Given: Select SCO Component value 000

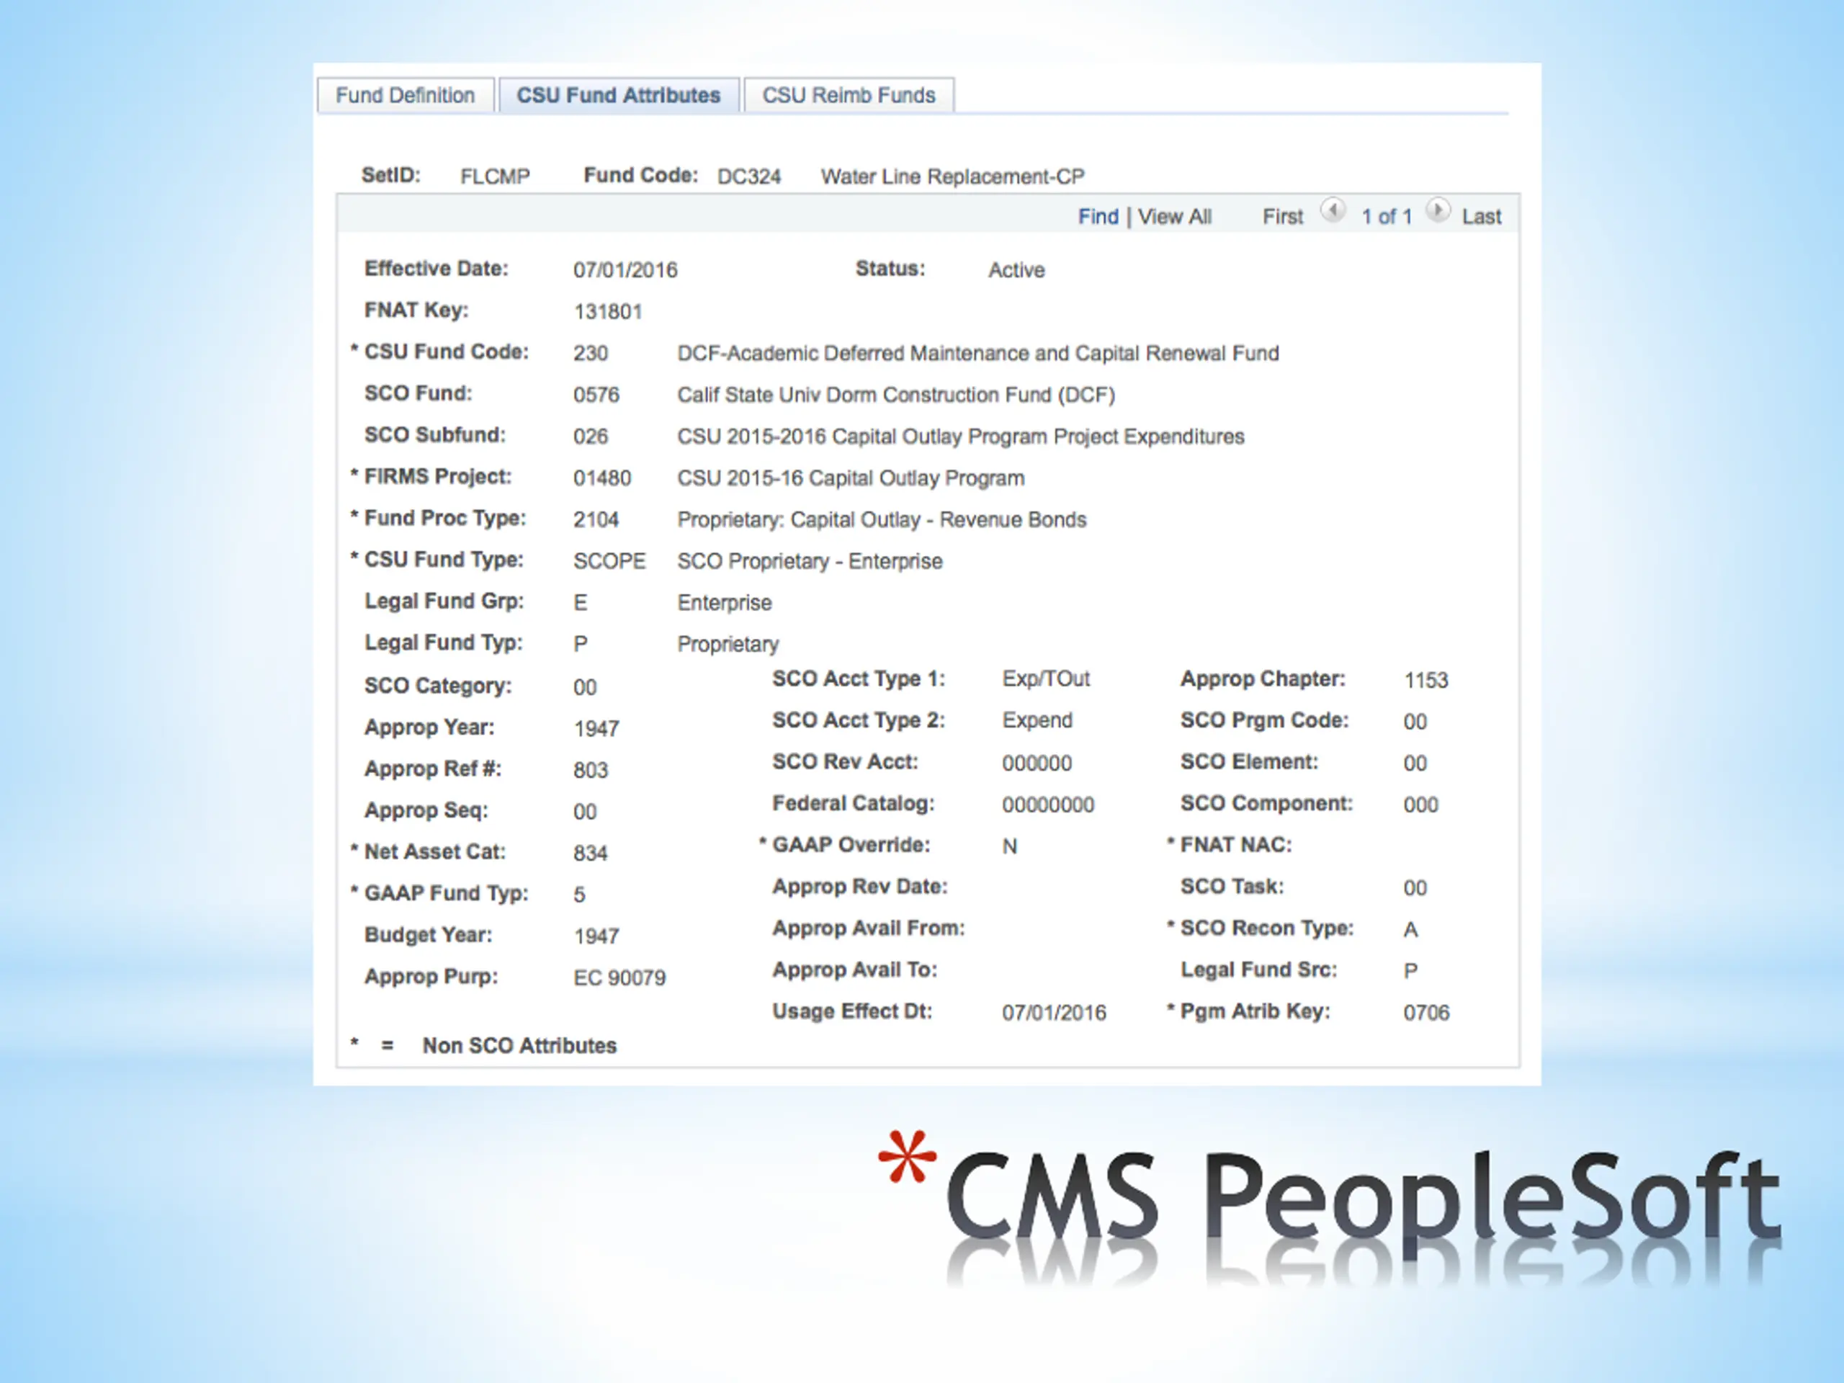Looking at the screenshot, I should pyautogui.click(x=1420, y=805).
